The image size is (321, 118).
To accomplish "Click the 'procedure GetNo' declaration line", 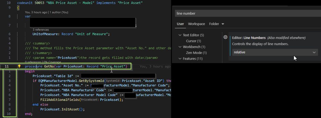I will (76, 67).
